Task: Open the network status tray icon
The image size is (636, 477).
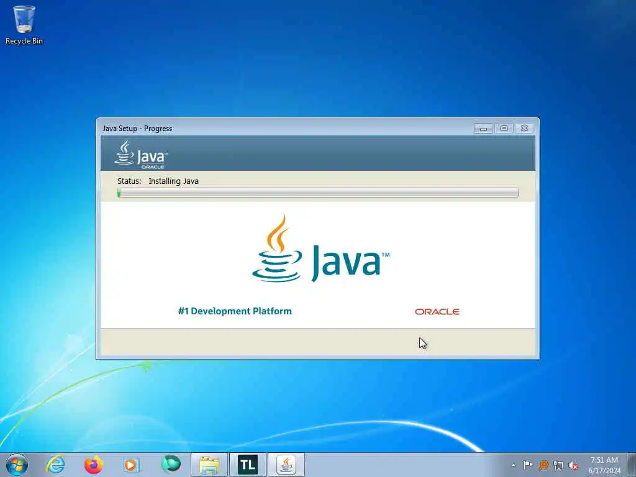Action: [x=558, y=465]
